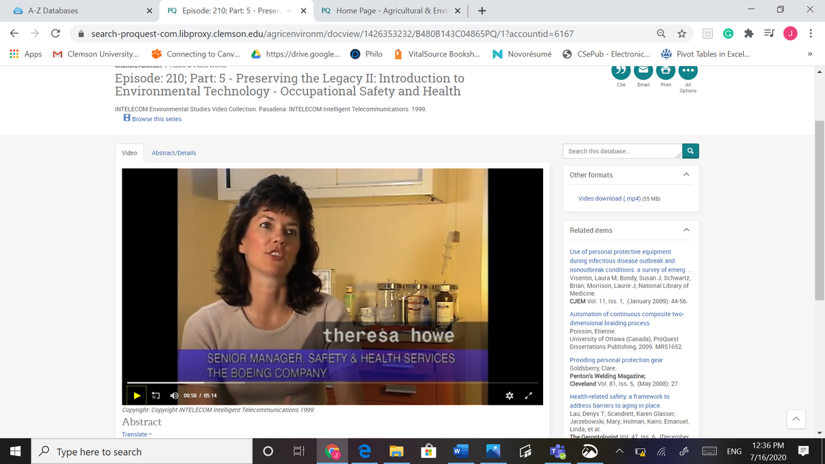Go back in browser history

14,33
